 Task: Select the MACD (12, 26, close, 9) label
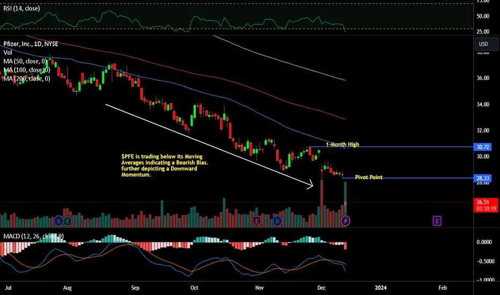pyautogui.click(x=33, y=236)
